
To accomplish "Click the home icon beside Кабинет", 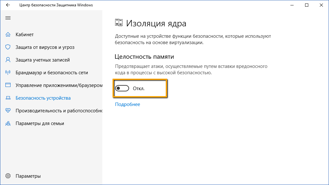I will tap(8, 35).
